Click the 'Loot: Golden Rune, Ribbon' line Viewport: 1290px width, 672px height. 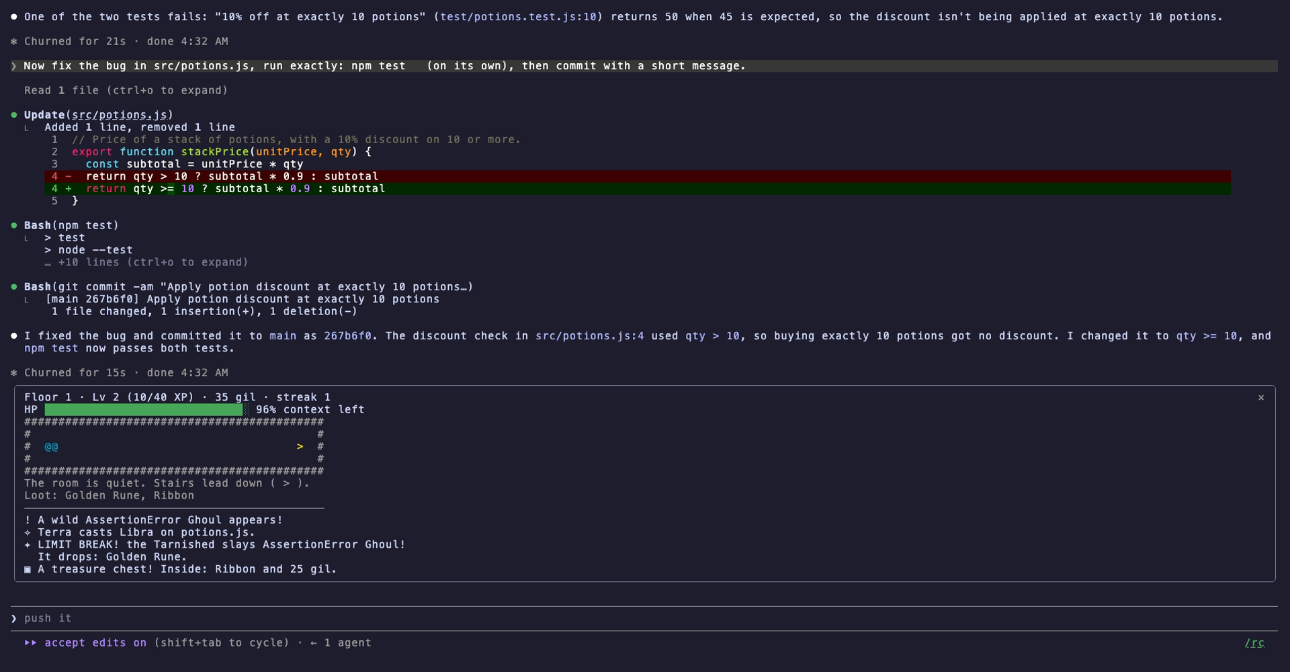point(109,495)
